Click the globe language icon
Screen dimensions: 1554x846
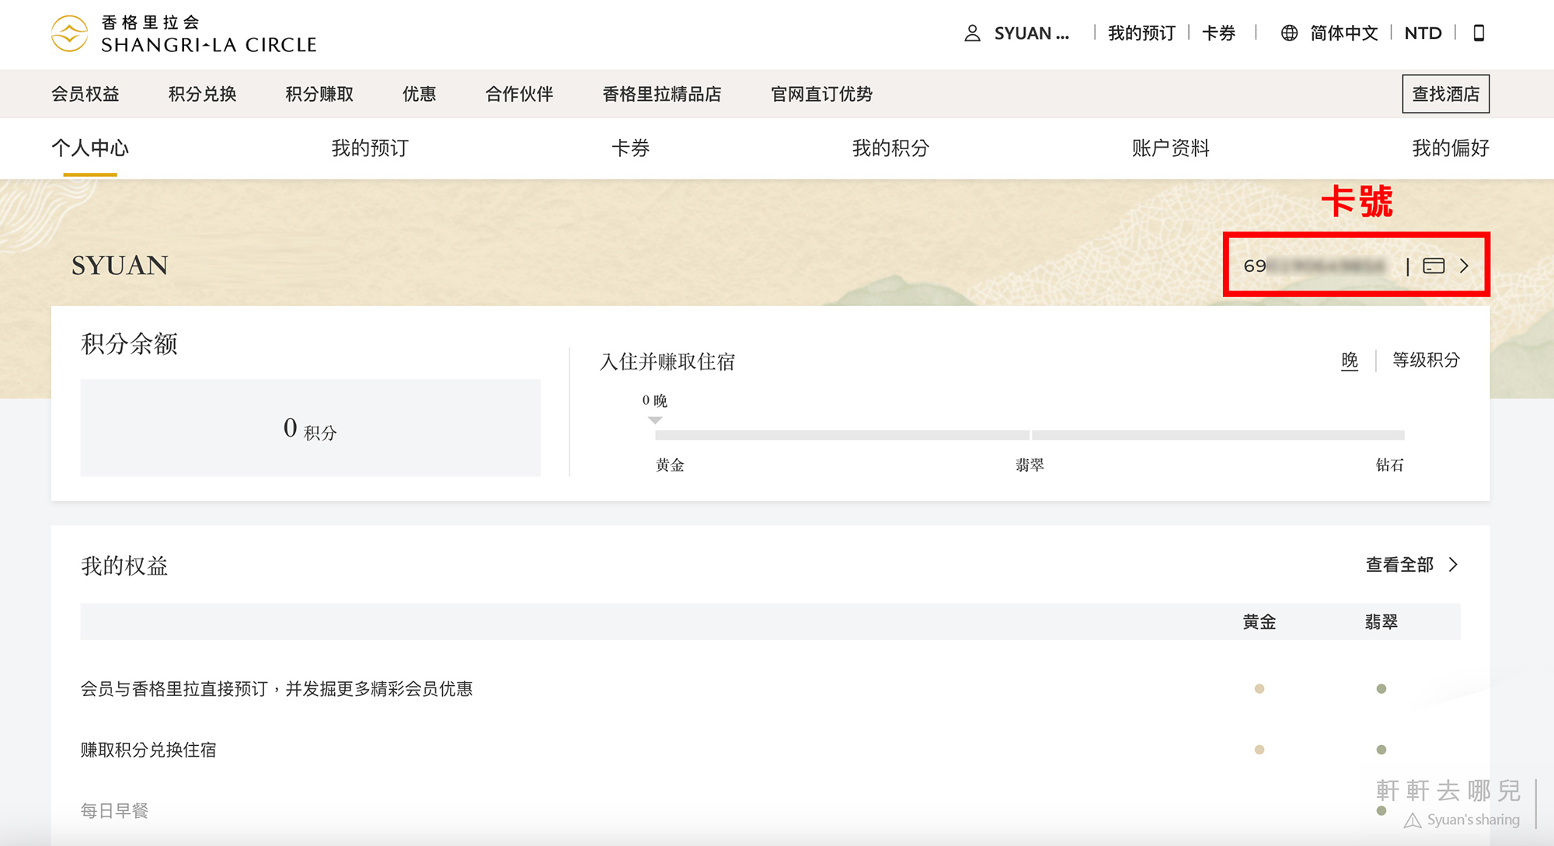[1289, 33]
